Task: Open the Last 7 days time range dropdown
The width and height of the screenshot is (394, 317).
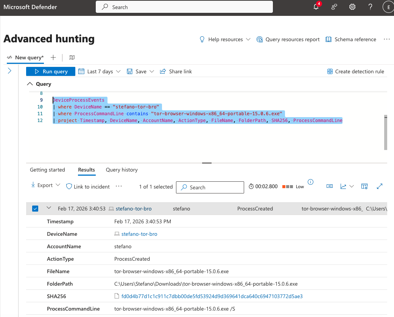Action: (x=99, y=71)
